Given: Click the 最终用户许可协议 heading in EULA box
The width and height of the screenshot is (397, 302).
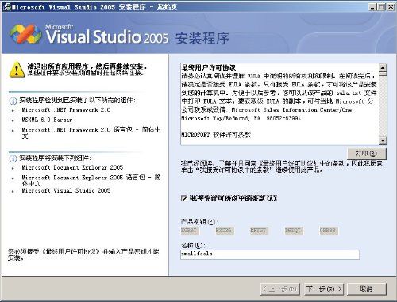Looking at the screenshot, I should (209, 67).
